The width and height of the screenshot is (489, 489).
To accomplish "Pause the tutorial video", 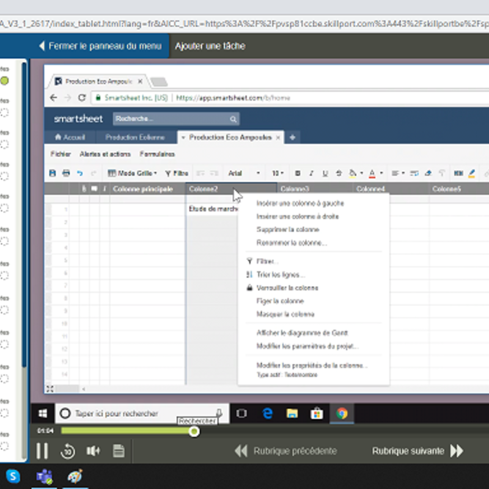I will [42, 451].
